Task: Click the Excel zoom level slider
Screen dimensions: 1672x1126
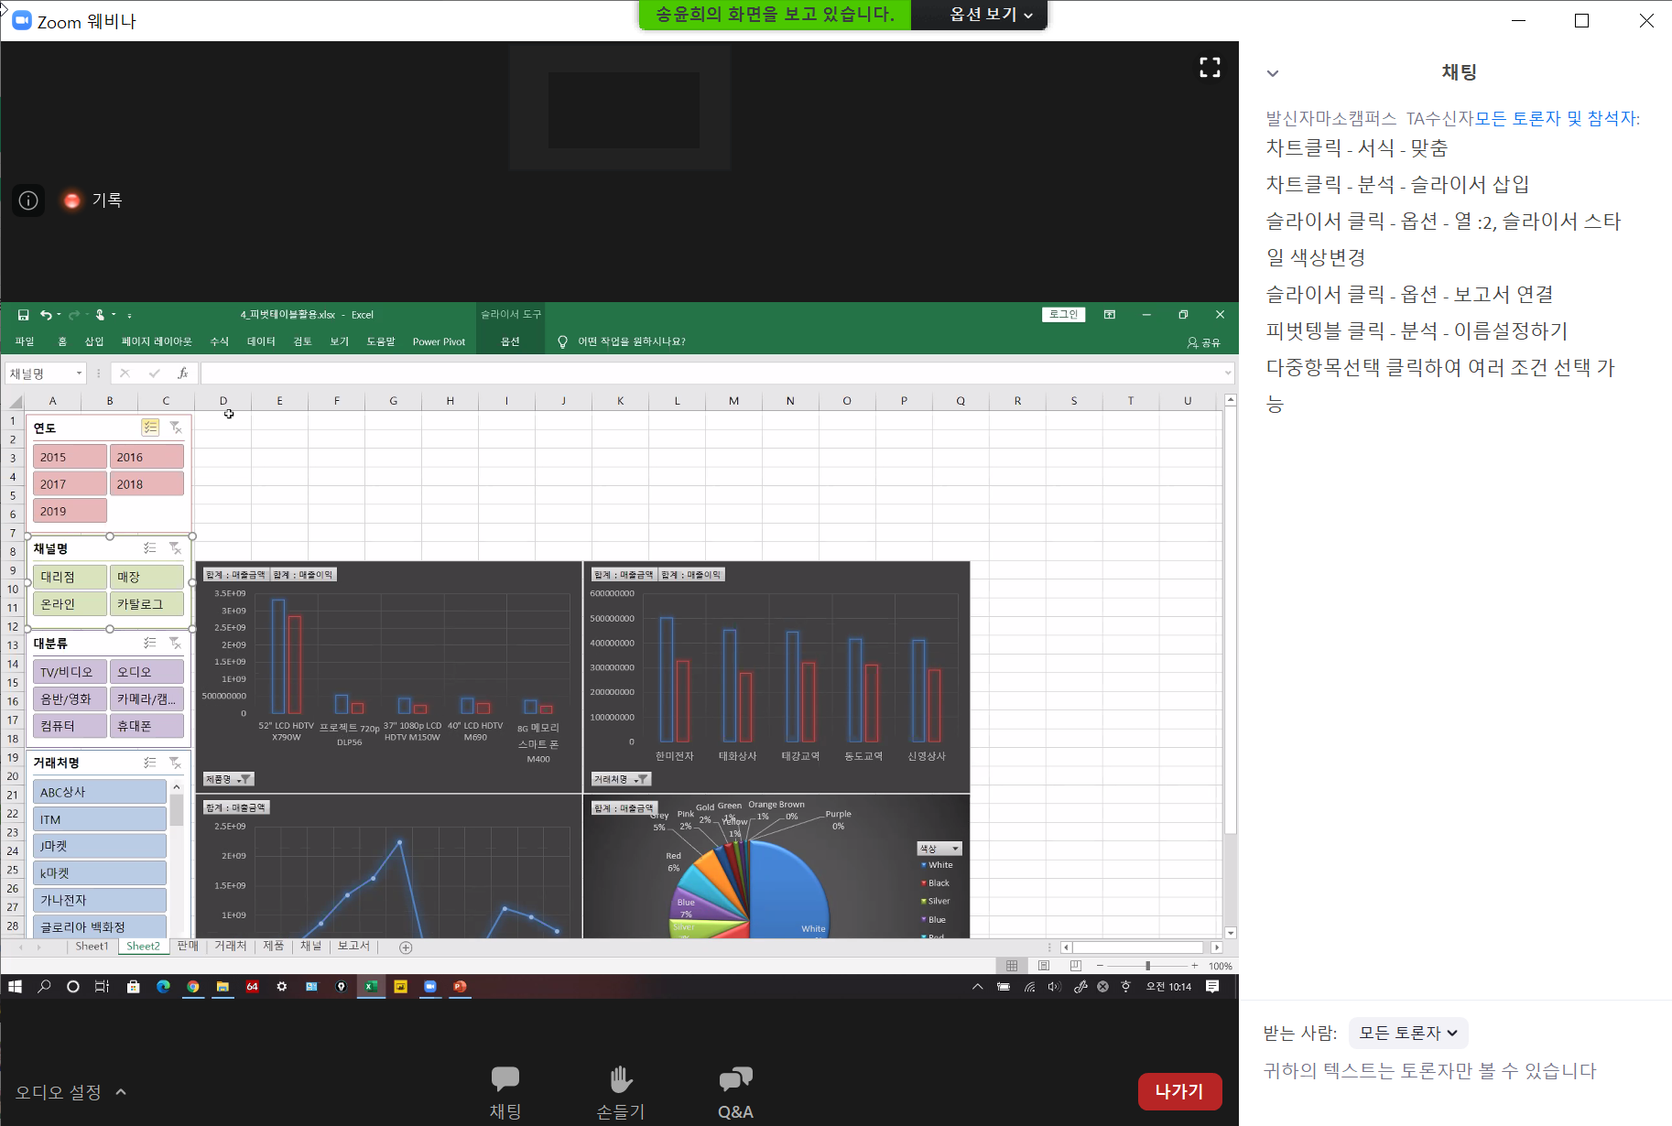Action: [1147, 966]
